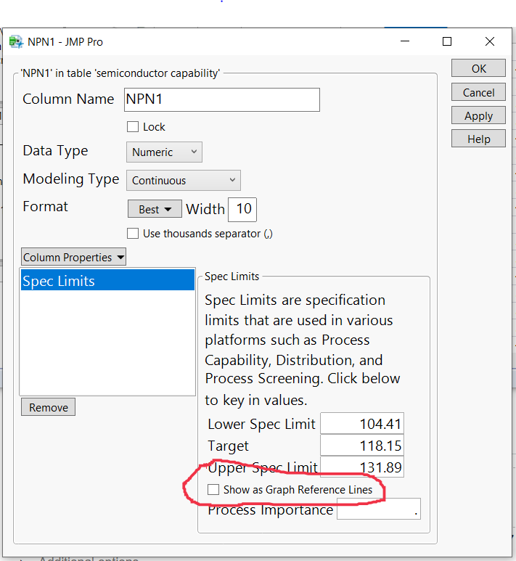Image resolution: width=516 pixels, height=561 pixels.
Task: Click the Process Importance field
Action: 378,510
